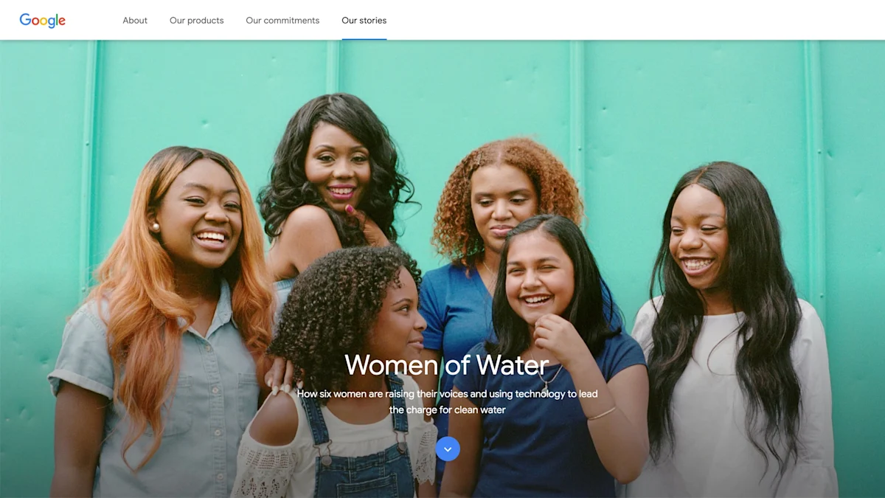885x498 pixels.
Task: Open the About page
Action: 135,21
